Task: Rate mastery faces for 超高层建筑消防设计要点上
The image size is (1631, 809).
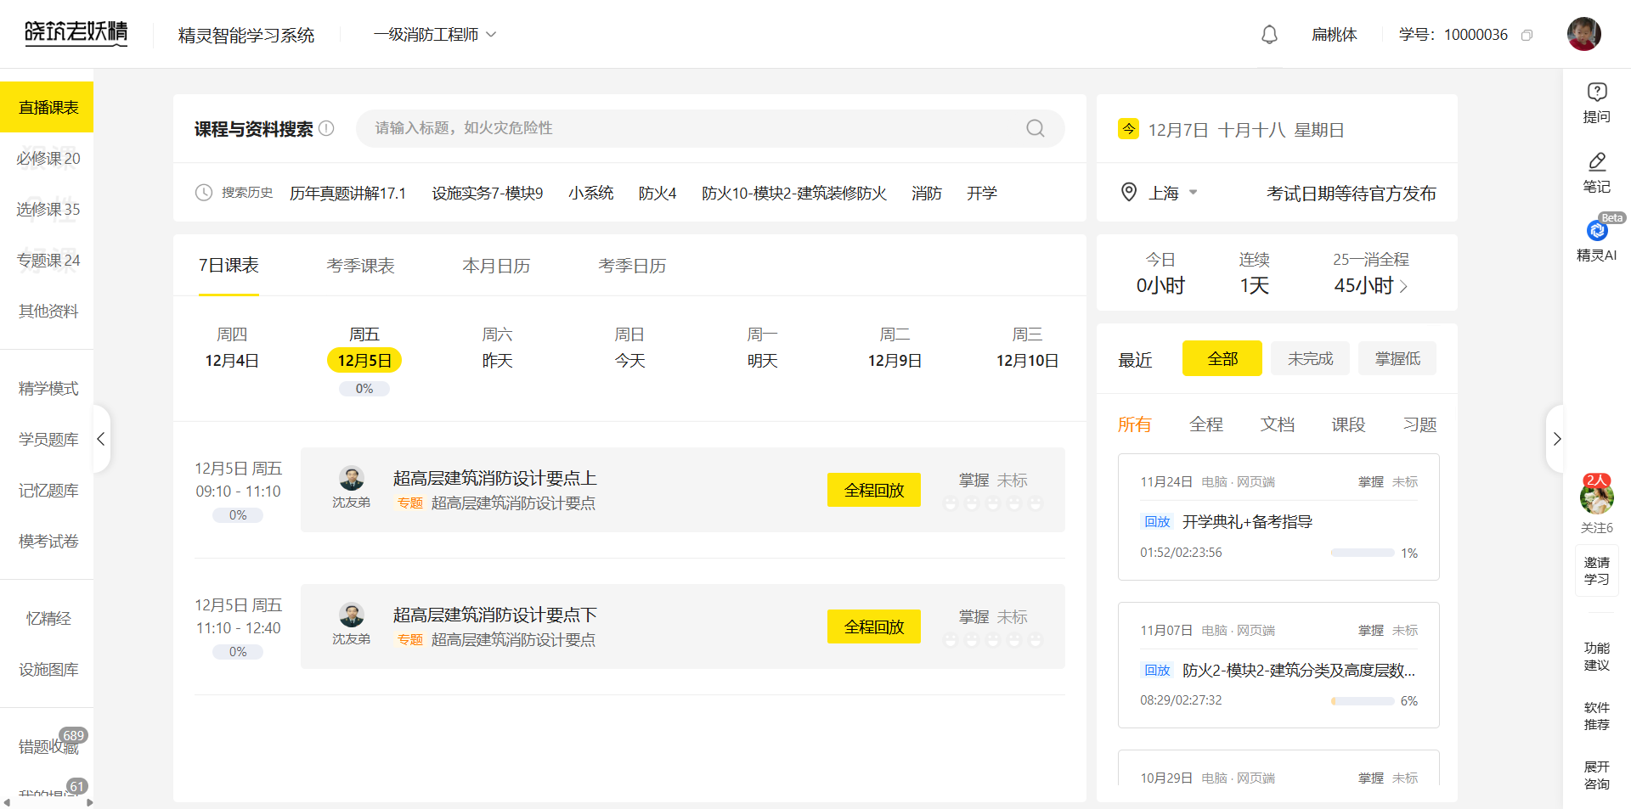Action: 993,503
